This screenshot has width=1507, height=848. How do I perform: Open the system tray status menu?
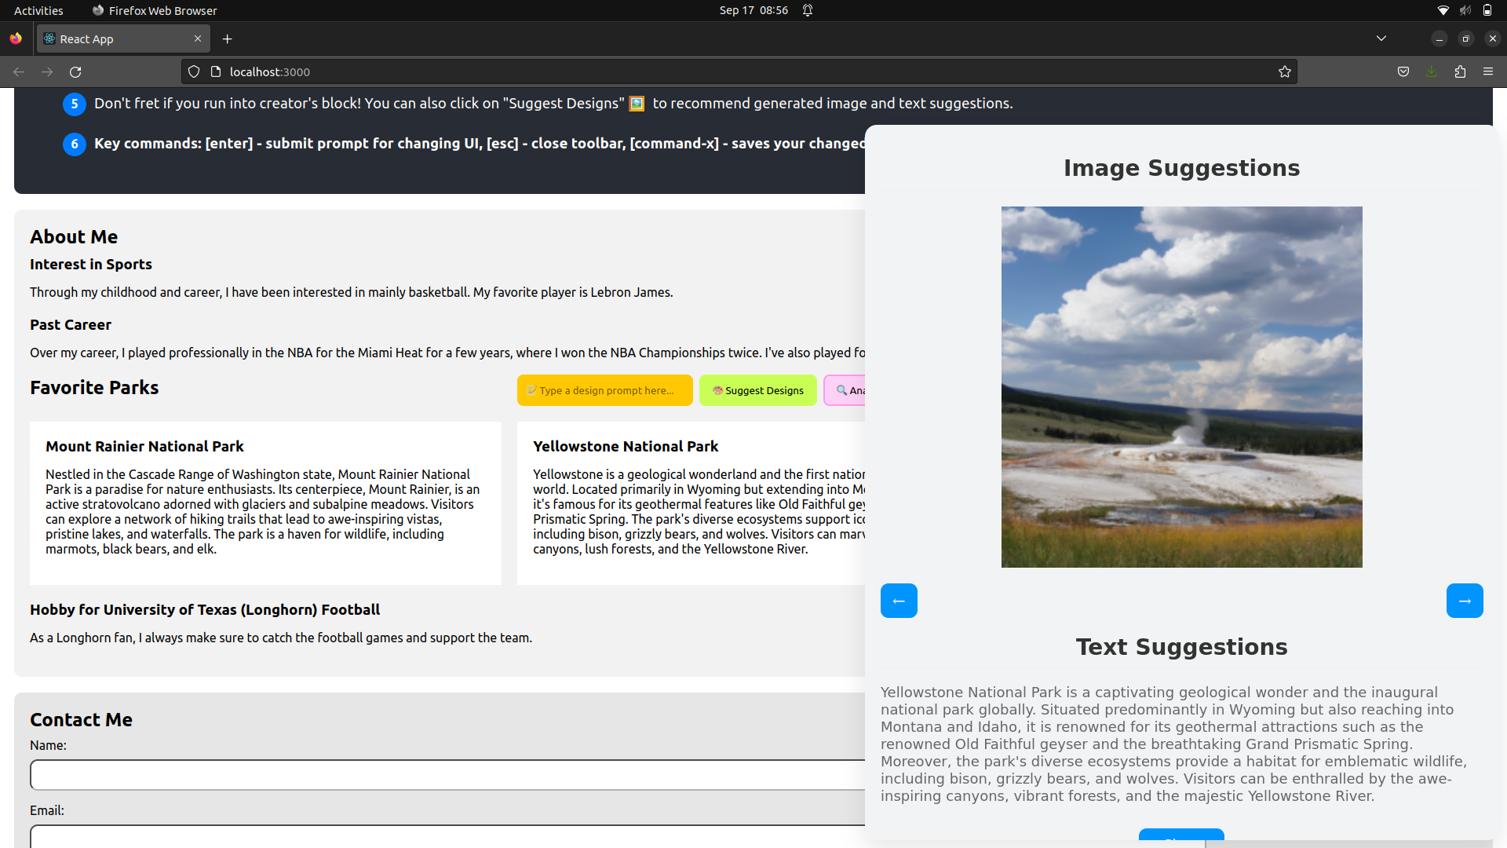(x=1464, y=10)
